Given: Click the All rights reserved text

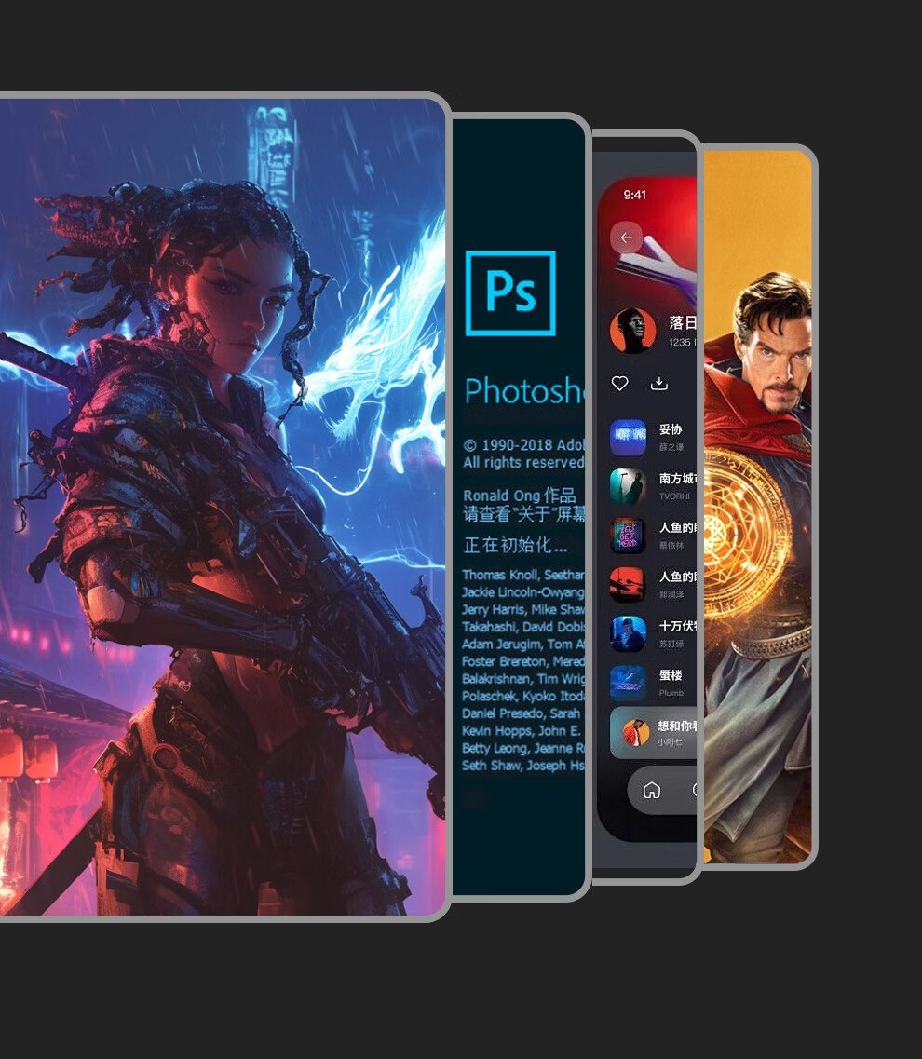Looking at the screenshot, I should pyautogui.click(x=523, y=463).
